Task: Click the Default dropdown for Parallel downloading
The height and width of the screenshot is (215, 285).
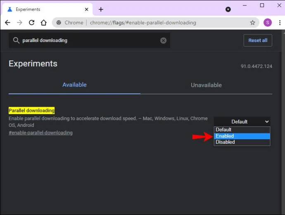Action: 242,122
